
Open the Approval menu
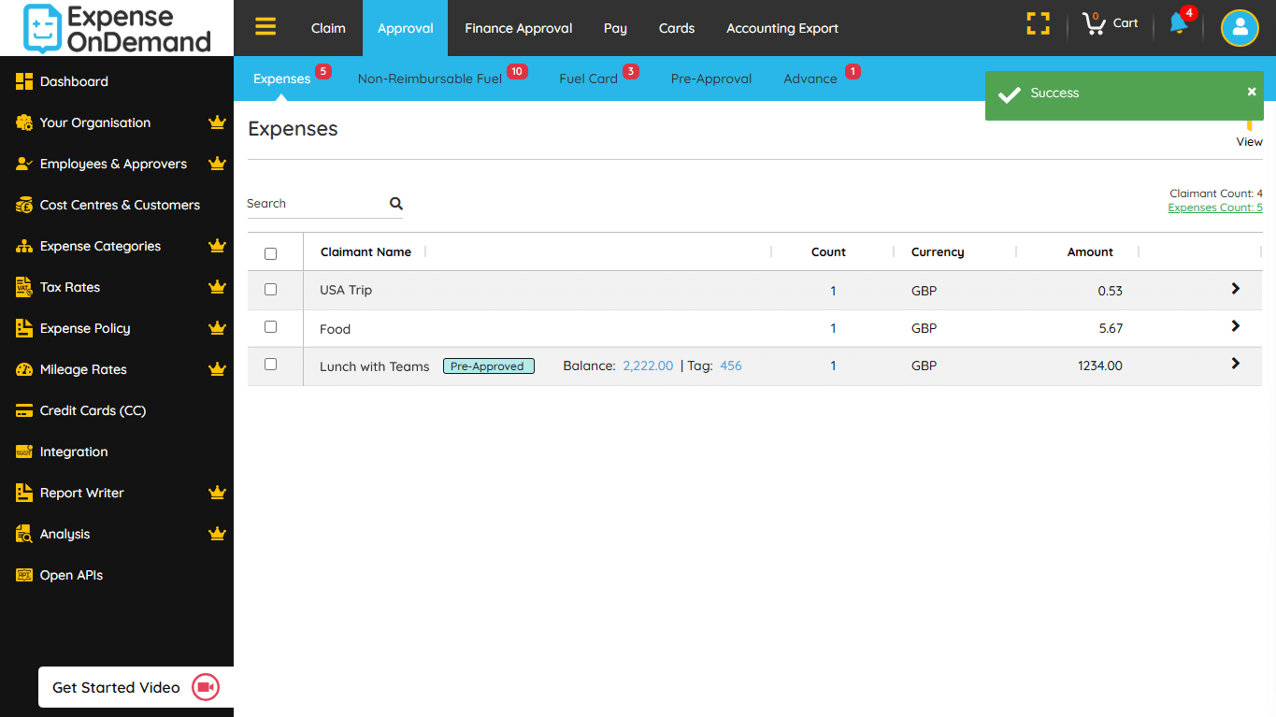click(406, 28)
